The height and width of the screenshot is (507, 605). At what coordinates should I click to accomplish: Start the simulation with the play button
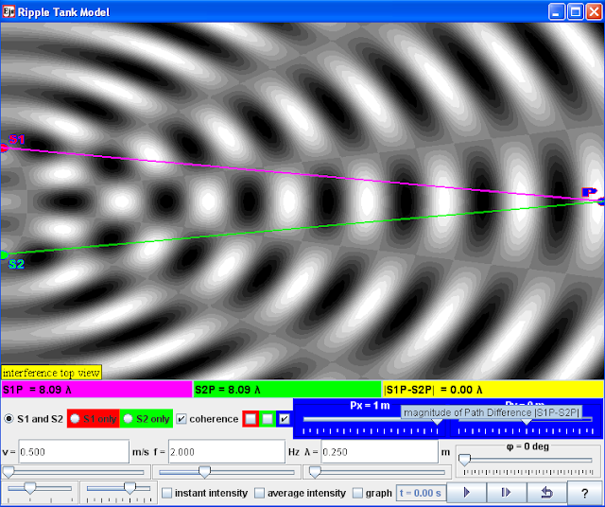[467, 492]
